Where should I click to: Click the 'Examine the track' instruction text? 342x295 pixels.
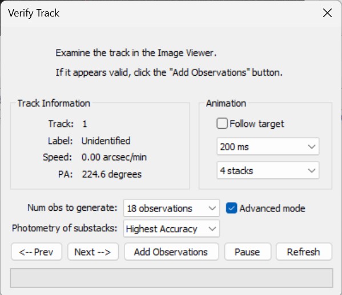tap(136, 53)
